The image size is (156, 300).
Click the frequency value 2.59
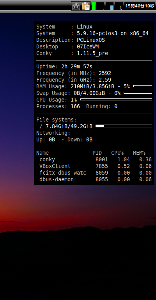pos(105,80)
